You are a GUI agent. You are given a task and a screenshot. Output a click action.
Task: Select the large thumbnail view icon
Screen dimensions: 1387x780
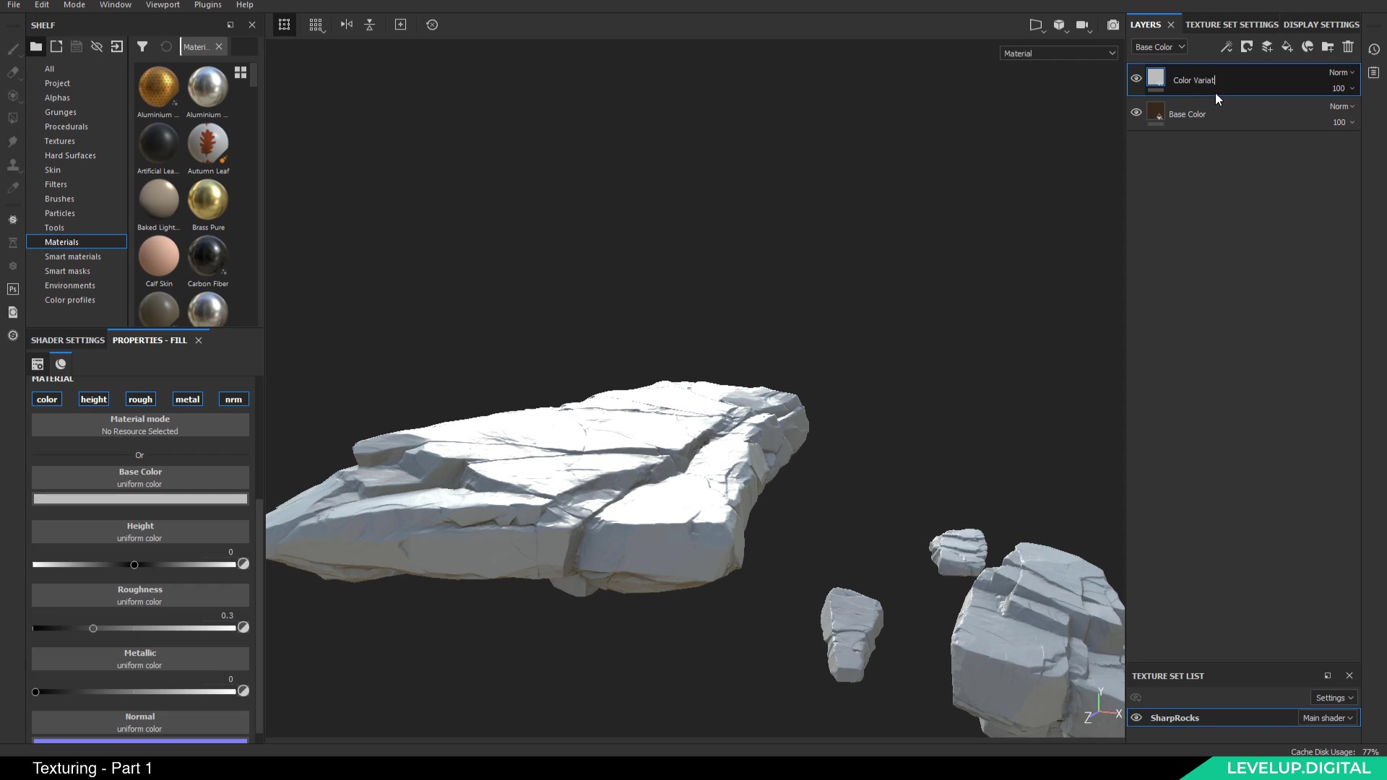click(x=241, y=72)
